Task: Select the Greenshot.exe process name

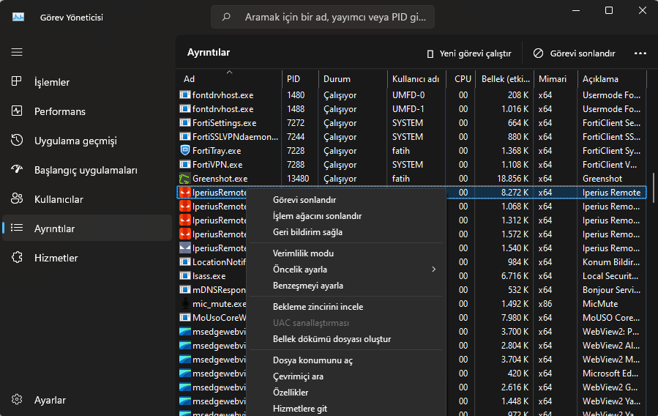Action: tap(220, 179)
